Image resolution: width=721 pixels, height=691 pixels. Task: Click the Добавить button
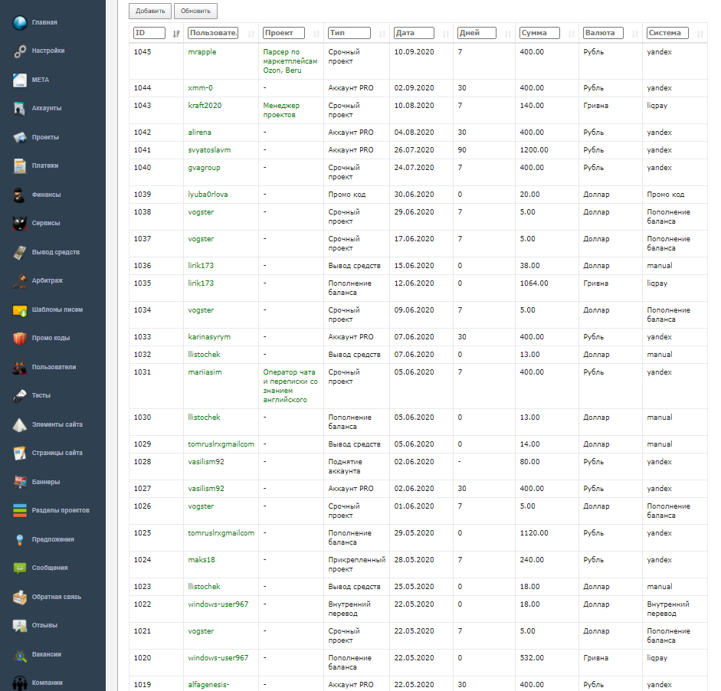150,11
